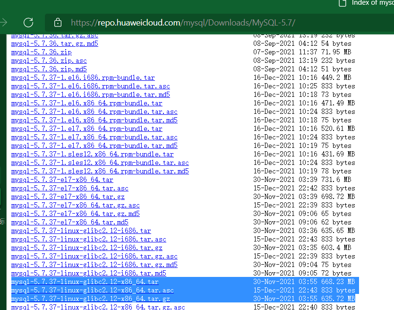
Task: Open mysql-5.7.37-1.el7.x86_64.rpm-bundle.tar.md5 link
Action: click(x=94, y=146)
